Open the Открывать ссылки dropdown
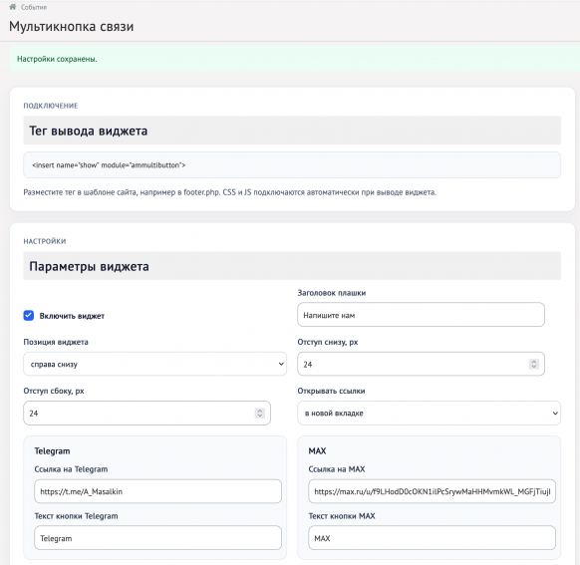Screen dimensions: 580x565 click(x=430, y=413)
